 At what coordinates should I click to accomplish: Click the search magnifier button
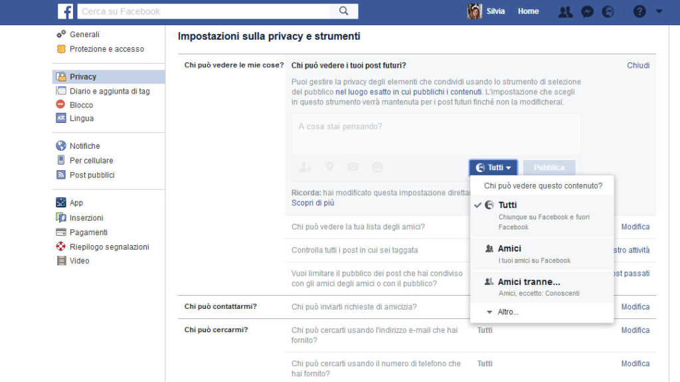coord(343,11)
